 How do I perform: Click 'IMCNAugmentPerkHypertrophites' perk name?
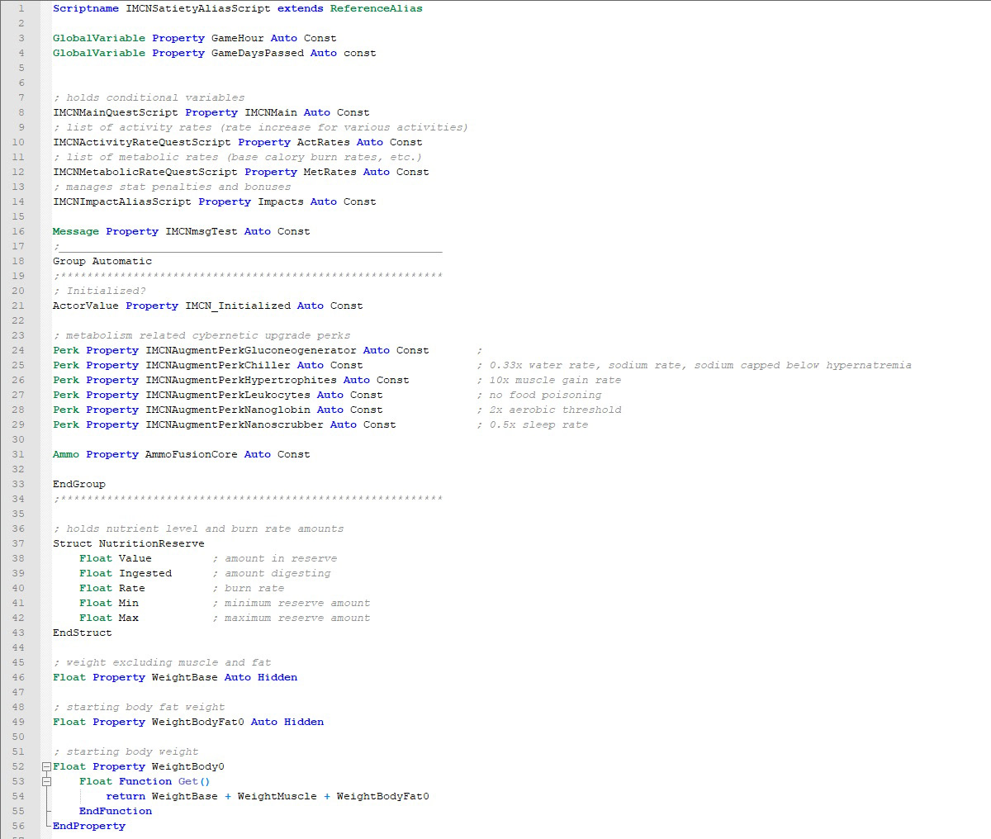point(241,380)
